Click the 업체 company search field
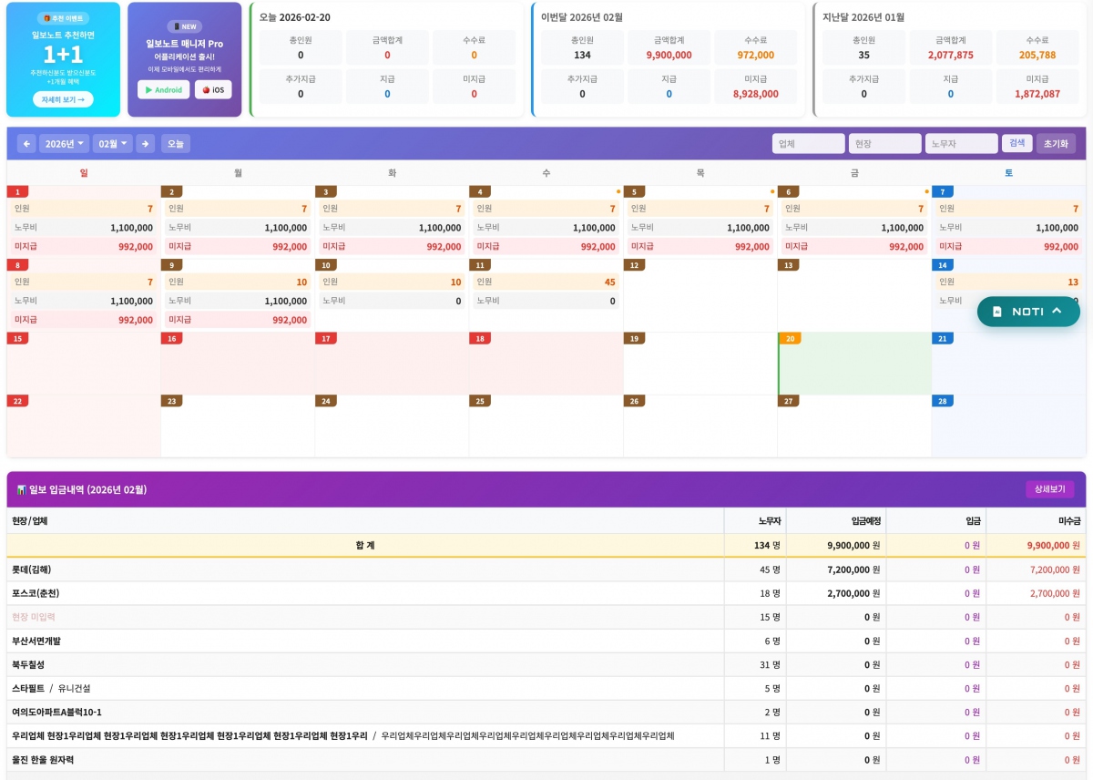 click(808, 144)
